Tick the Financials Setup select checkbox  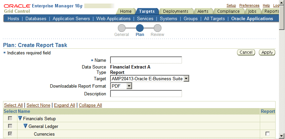pos(10,119)
